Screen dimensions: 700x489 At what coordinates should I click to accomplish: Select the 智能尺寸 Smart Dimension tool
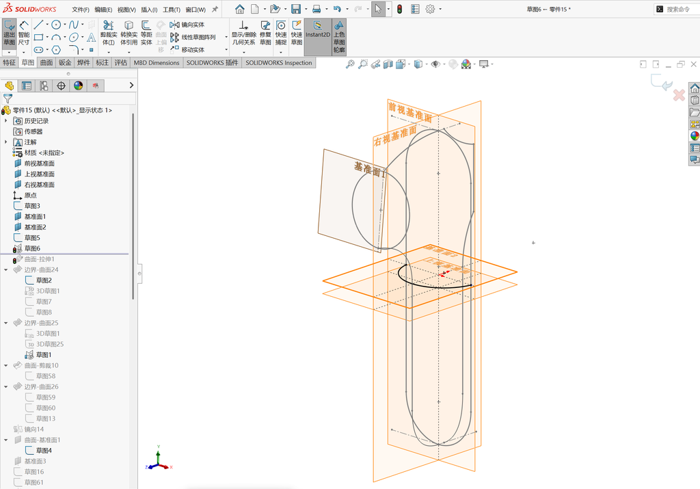[x=24, y=33]
